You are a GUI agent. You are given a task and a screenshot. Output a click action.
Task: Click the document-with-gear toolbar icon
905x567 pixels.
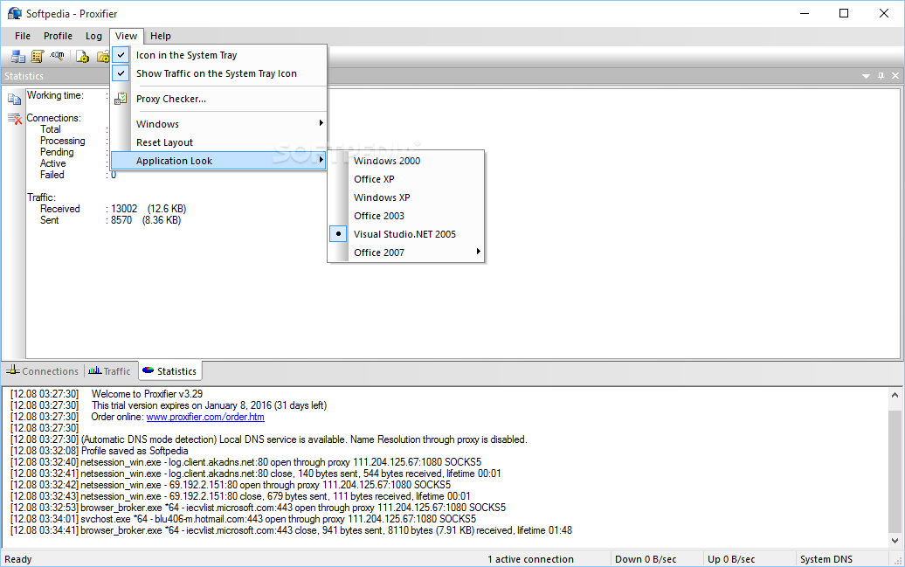coord(82,57)
